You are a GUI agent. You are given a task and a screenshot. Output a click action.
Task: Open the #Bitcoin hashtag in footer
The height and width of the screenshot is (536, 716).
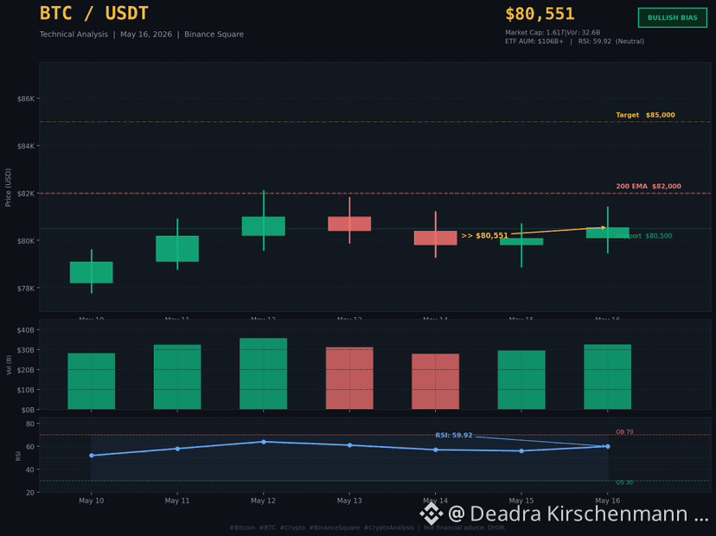pos(242,527)
